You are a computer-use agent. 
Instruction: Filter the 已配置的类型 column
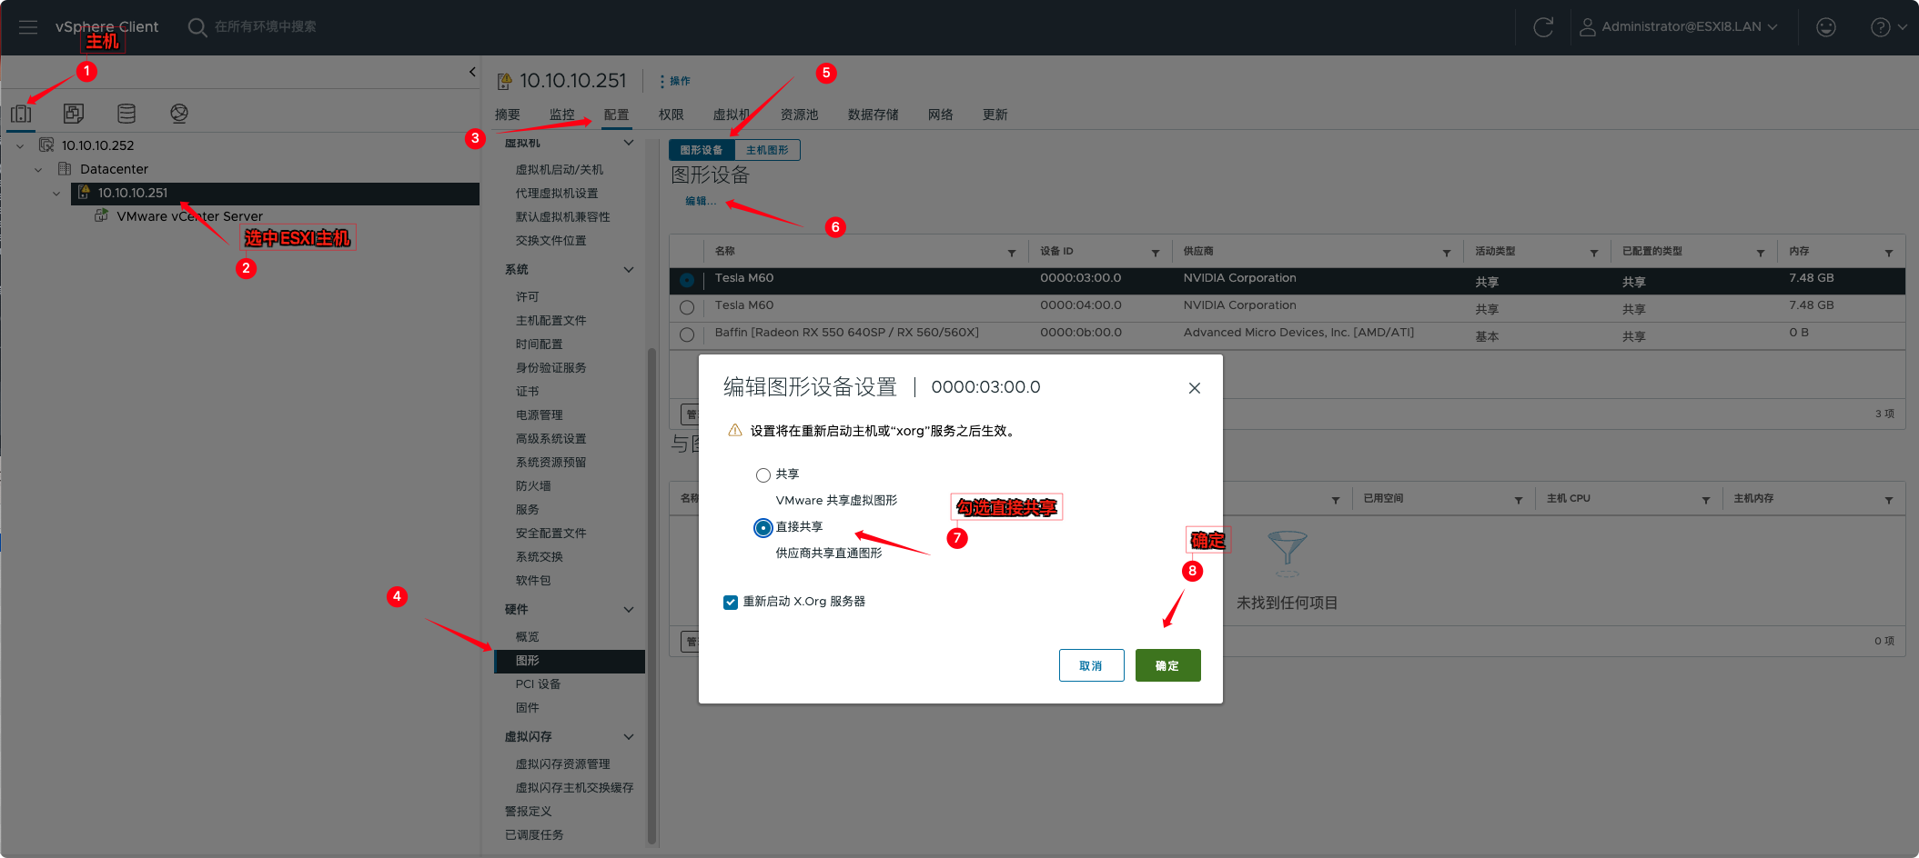1761,253
